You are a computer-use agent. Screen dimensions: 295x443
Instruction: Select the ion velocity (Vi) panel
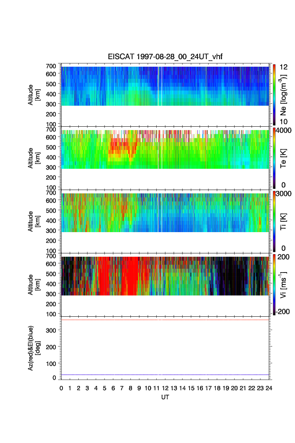pyautogui.click(x=165, y=276)
